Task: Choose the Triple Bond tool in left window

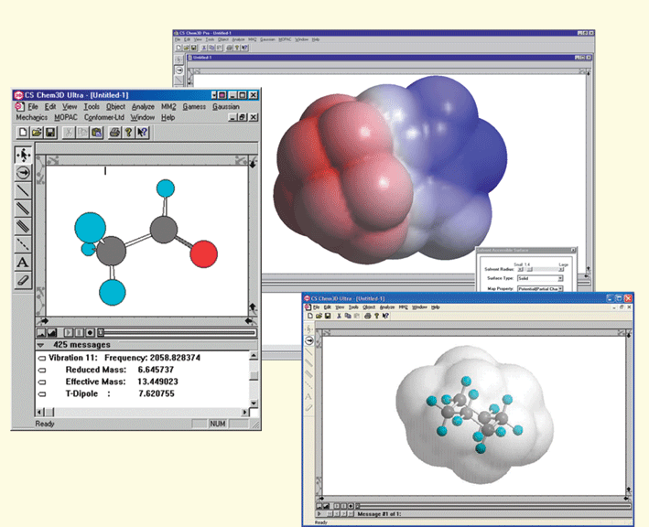Action: pos(23,226)
